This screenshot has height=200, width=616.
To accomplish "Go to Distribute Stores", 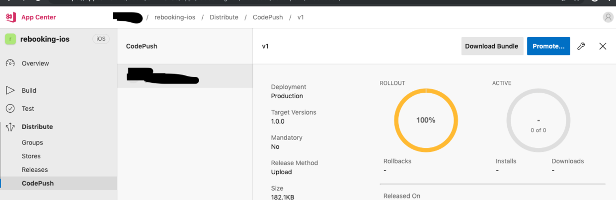I will (x=31, y=156).
